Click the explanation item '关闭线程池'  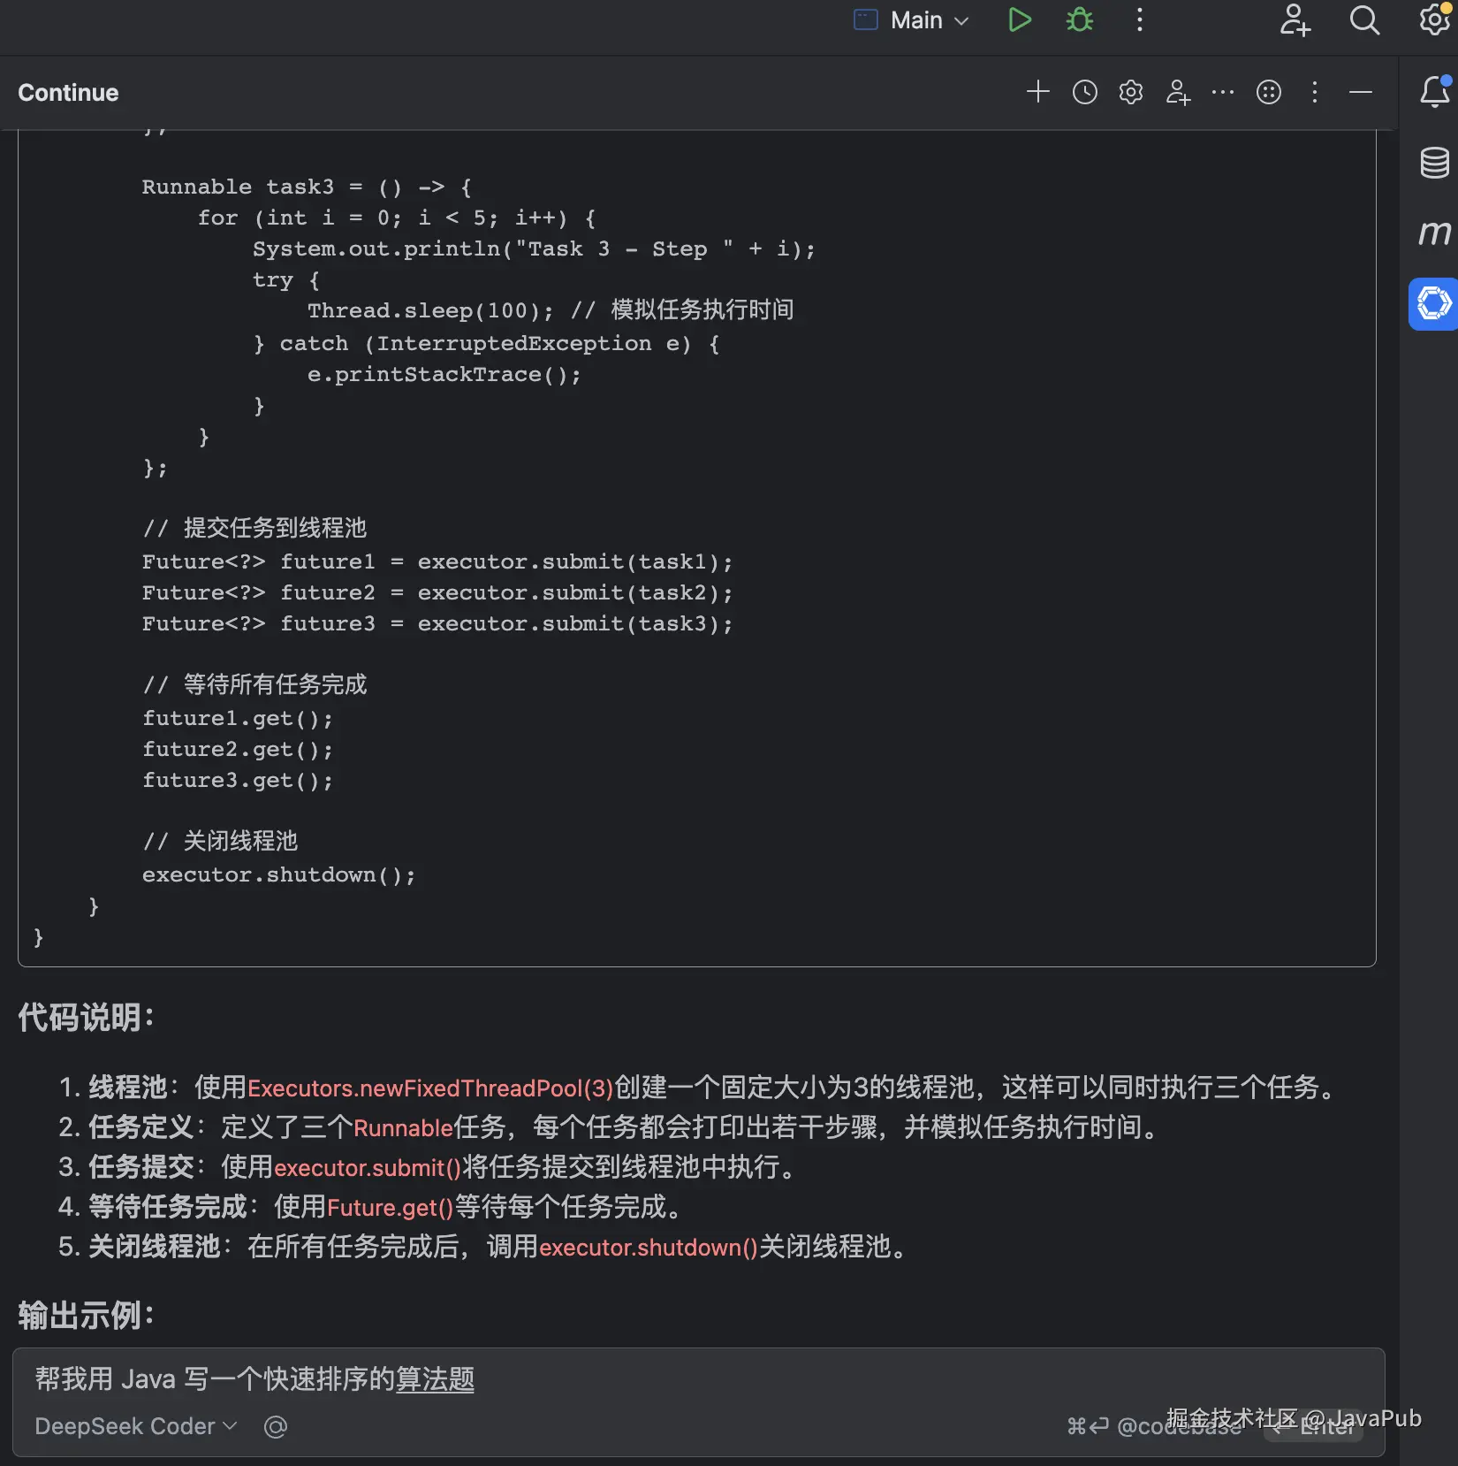154,1247
